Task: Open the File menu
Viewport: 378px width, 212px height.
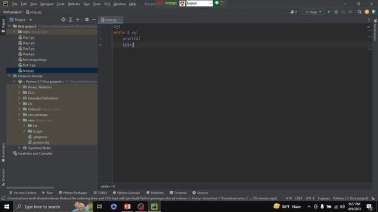Action: coord(15,4)
